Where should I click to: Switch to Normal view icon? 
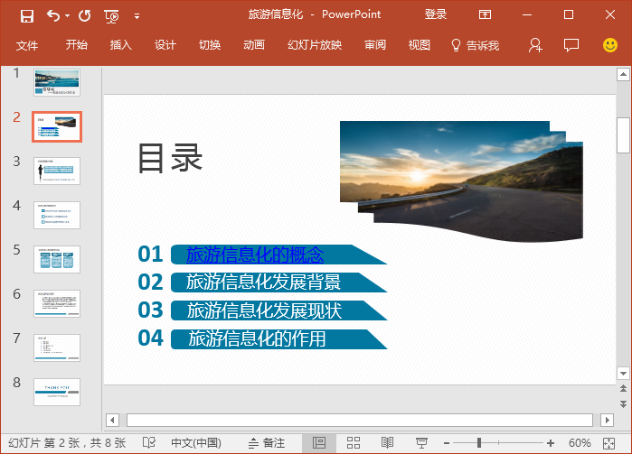click(x=319, y=443)
